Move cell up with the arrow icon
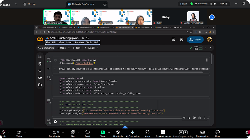Screen dimensions: 250x139 tap(184, 118)
